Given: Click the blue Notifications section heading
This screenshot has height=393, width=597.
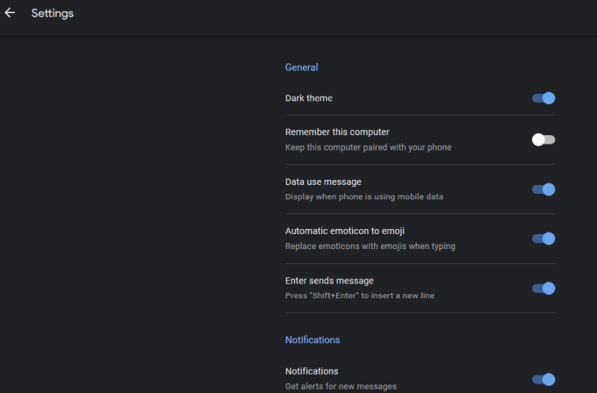Looking at the screenshot, I should coord(313,339).
